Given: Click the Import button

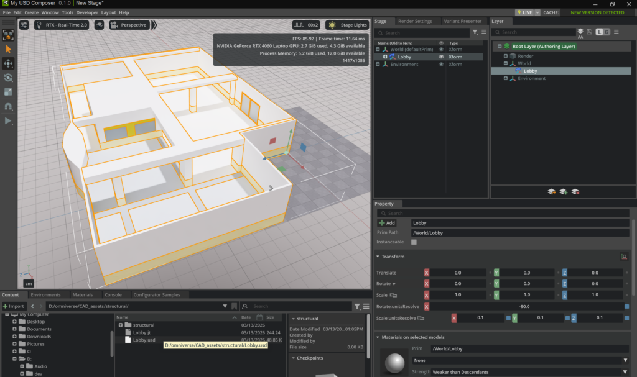Looking at the screenshot, I should click(14, 306).
